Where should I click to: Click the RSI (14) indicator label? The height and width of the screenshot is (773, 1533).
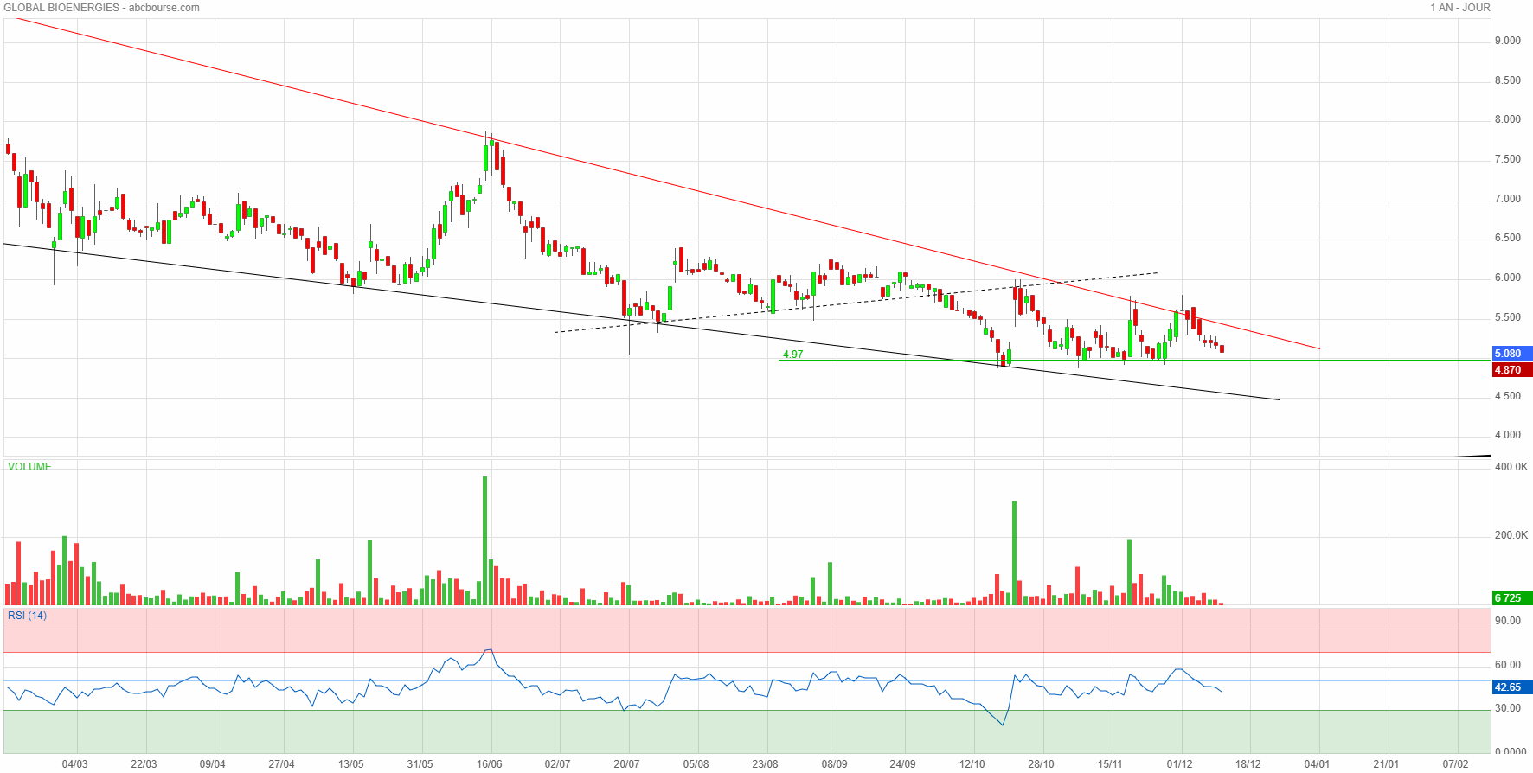tap(27, 616)
